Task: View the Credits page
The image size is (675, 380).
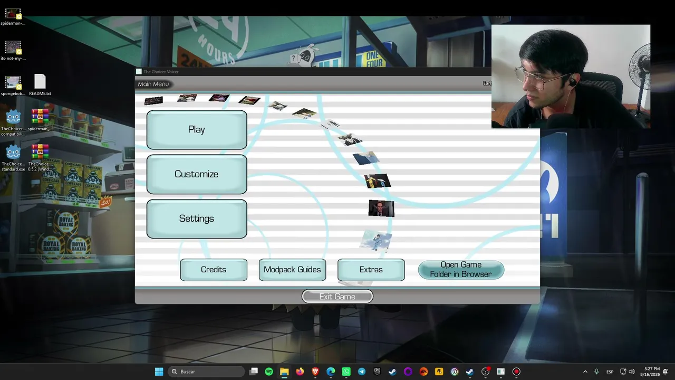Action: click(214, 270)
